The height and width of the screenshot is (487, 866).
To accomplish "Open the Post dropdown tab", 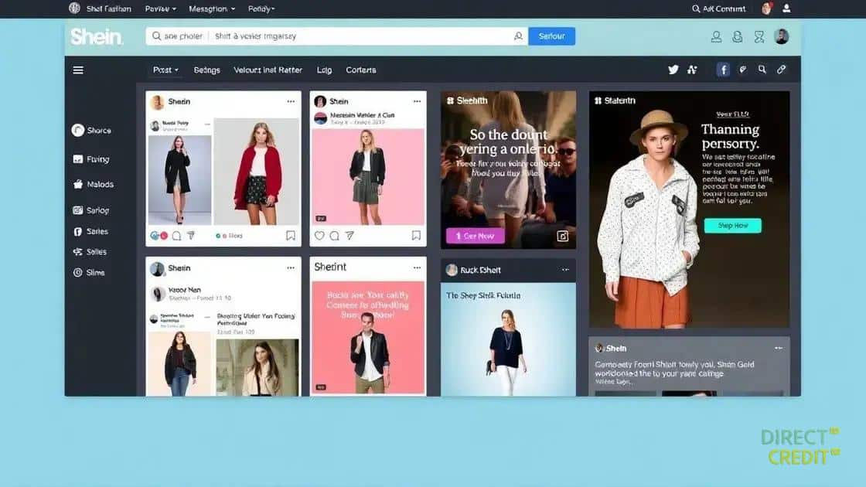I will click(x=165, y=70).
